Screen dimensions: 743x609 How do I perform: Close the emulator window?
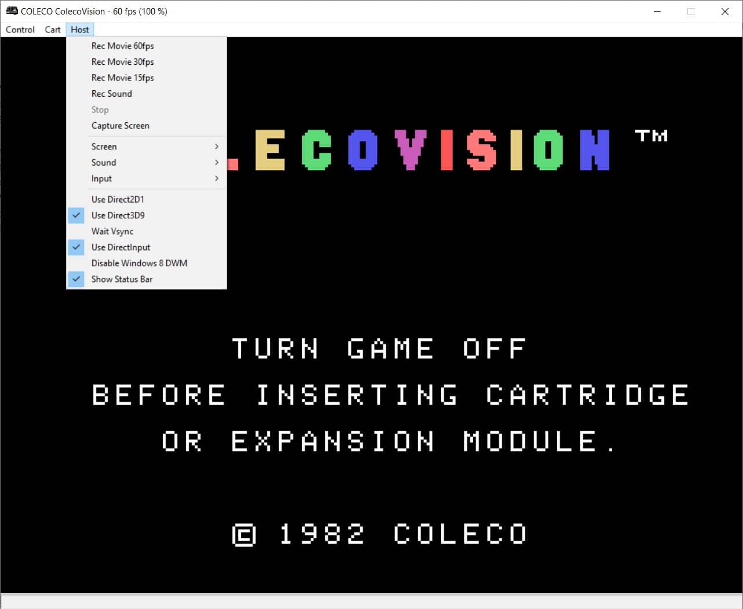724,12
